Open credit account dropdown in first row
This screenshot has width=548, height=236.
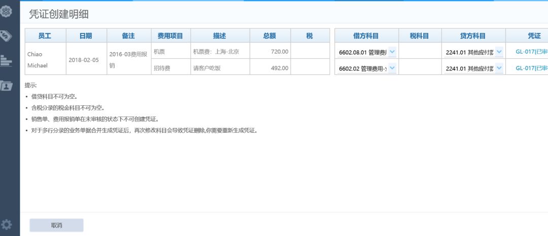click(x=498, y=52)
